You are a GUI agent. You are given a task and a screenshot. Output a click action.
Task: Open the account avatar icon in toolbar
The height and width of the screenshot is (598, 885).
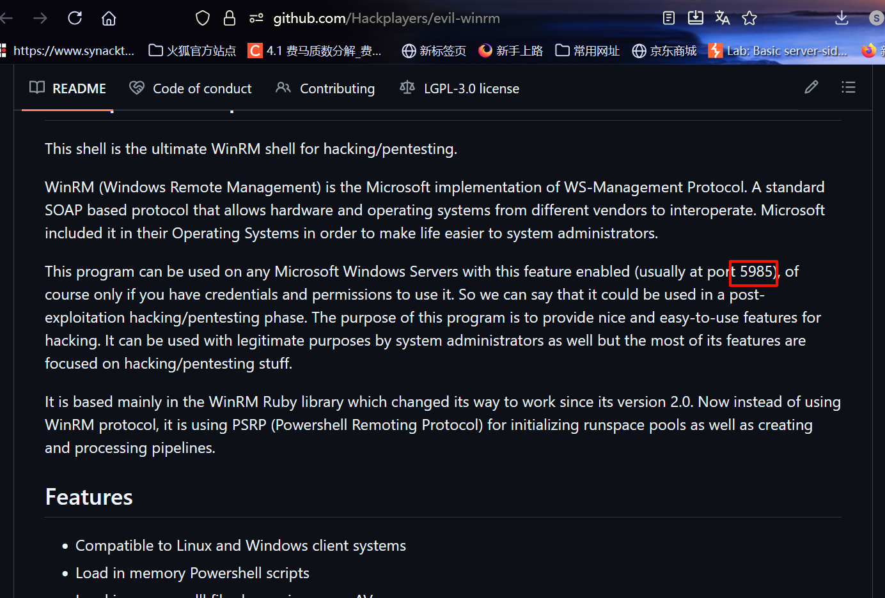point(877,19)
